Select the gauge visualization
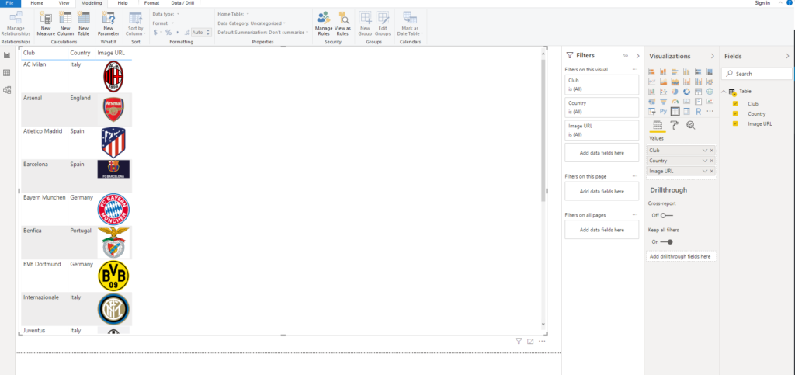 point(675,102)
